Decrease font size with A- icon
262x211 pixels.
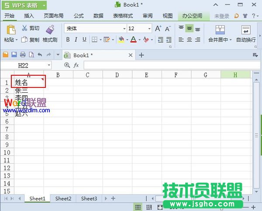tap(168, 28)
